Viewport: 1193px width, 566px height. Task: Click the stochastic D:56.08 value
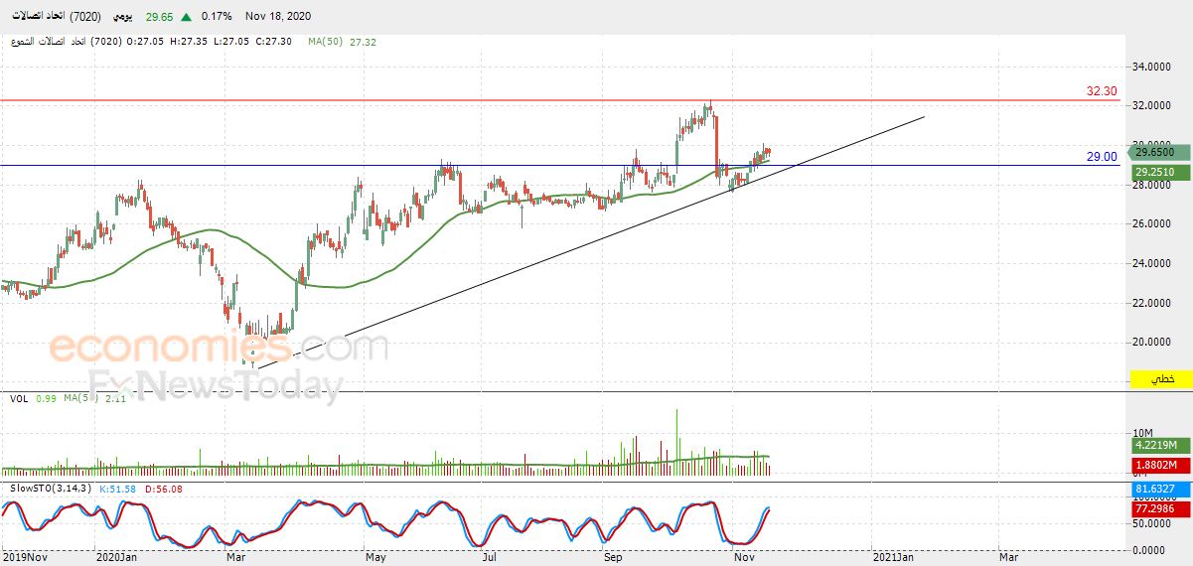click(x=165, y=489)
